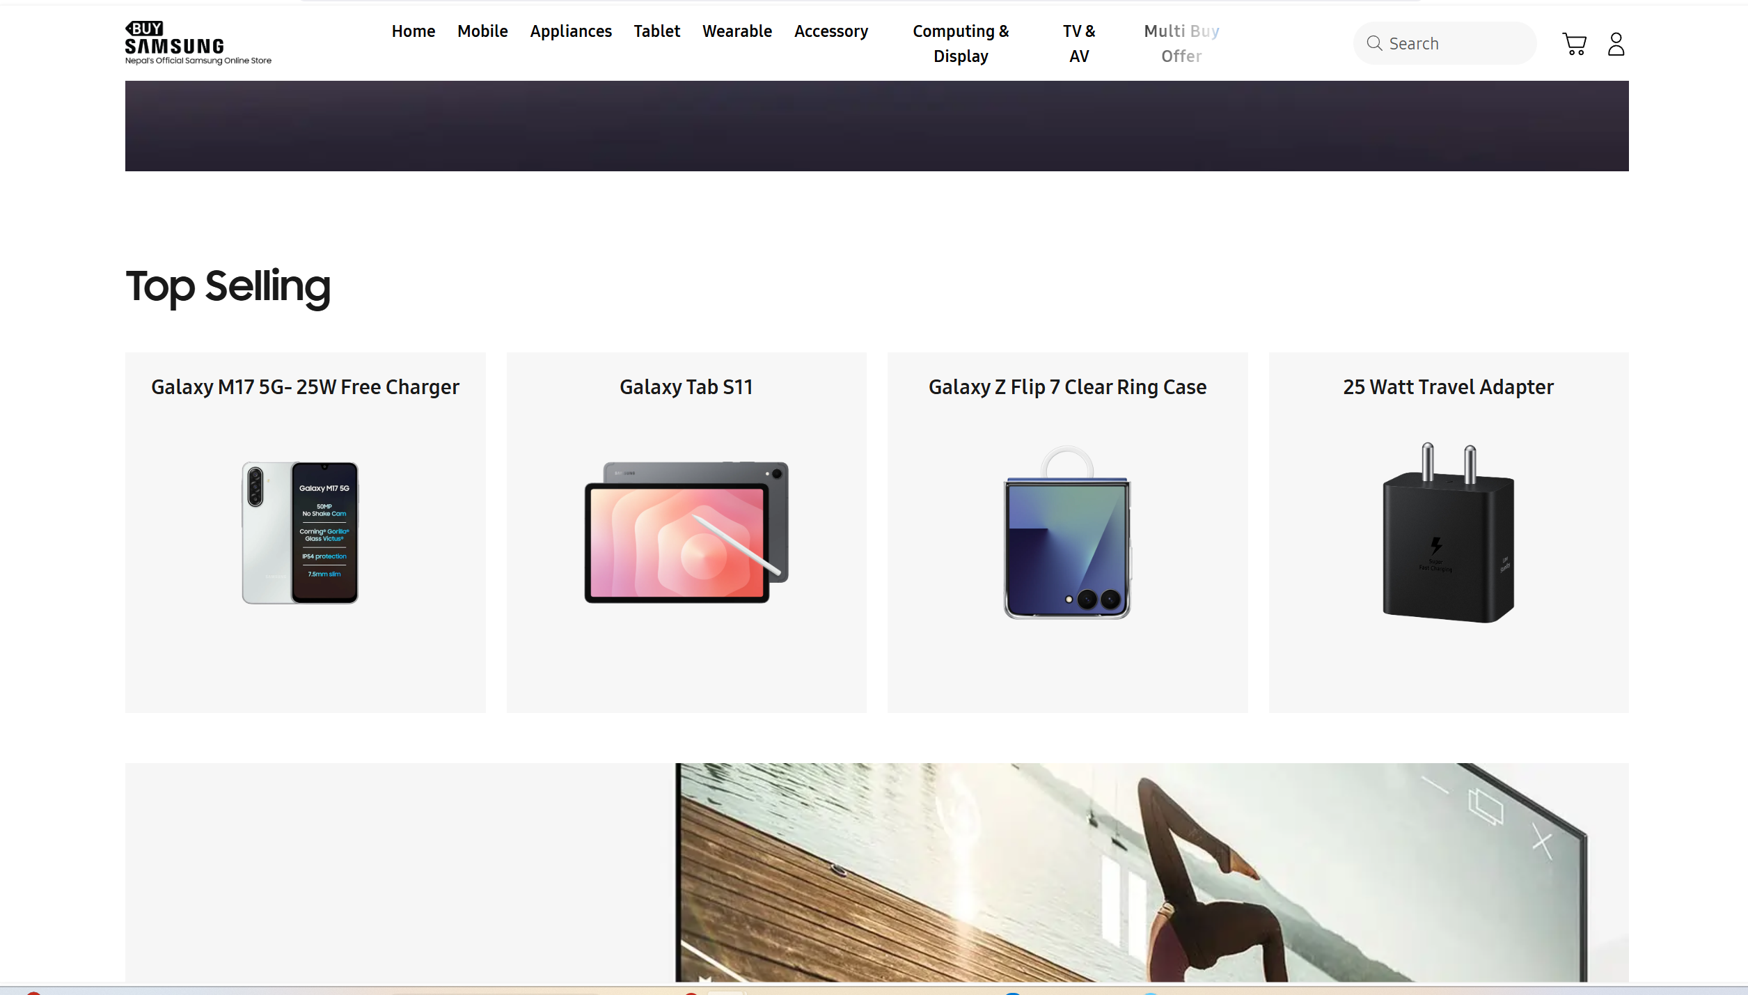Viewport: 1748px width, 995px height.
Task: Open the account profile icon
Action: coord(1616,43)
